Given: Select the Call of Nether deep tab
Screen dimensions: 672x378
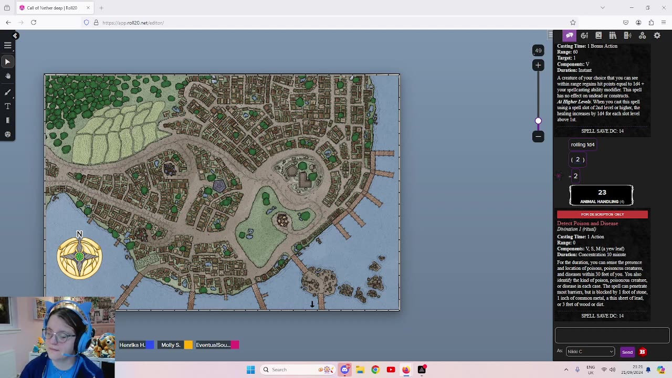Looking at the screenshot, I should tap(55, 8).
